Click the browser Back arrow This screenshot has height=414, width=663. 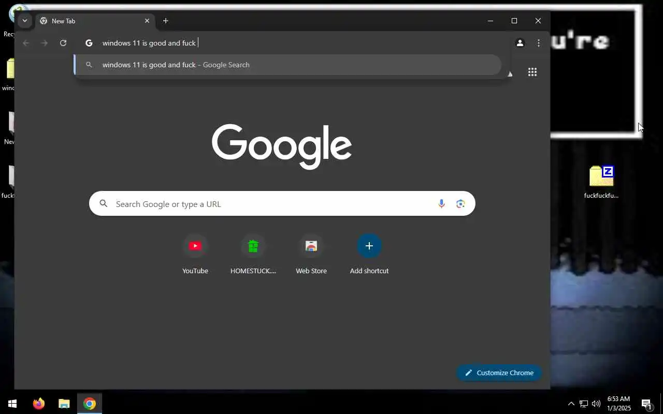click(26, 43)
